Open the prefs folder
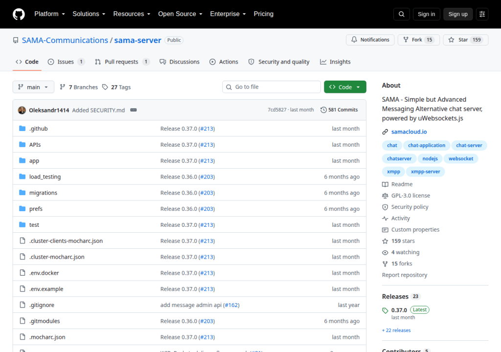Image resolution: width=501 pixels, height=352 pixels. coord(36,209)
